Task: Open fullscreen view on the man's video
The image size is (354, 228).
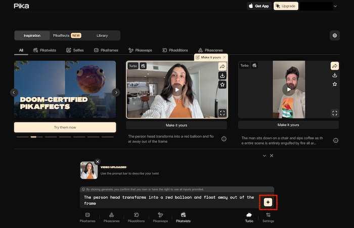Action: point(334,113)
